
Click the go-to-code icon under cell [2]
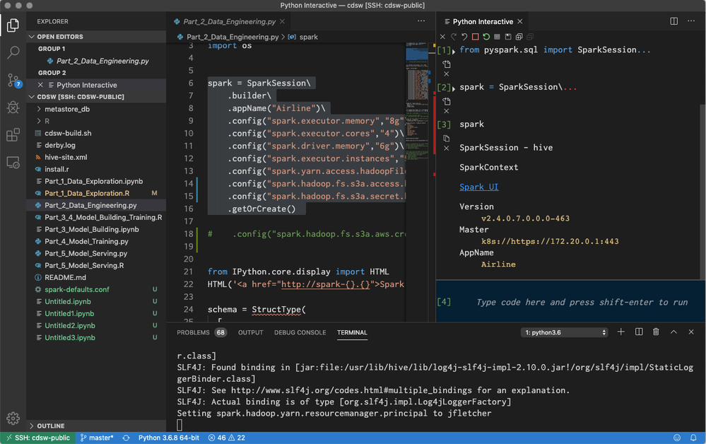point(446,101)
